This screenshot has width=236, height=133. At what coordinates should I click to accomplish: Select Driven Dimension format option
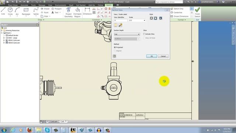(x=180, y=16)
